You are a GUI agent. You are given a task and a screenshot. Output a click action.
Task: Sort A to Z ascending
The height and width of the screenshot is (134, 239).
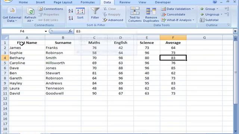point(71,11)
